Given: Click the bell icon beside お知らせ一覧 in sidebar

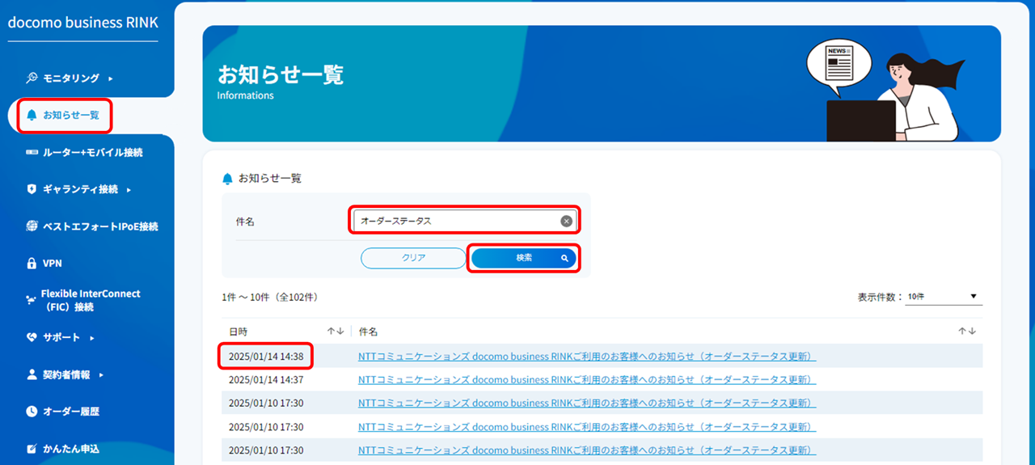Looking at the screenshot, I should (x=32, y=115).
